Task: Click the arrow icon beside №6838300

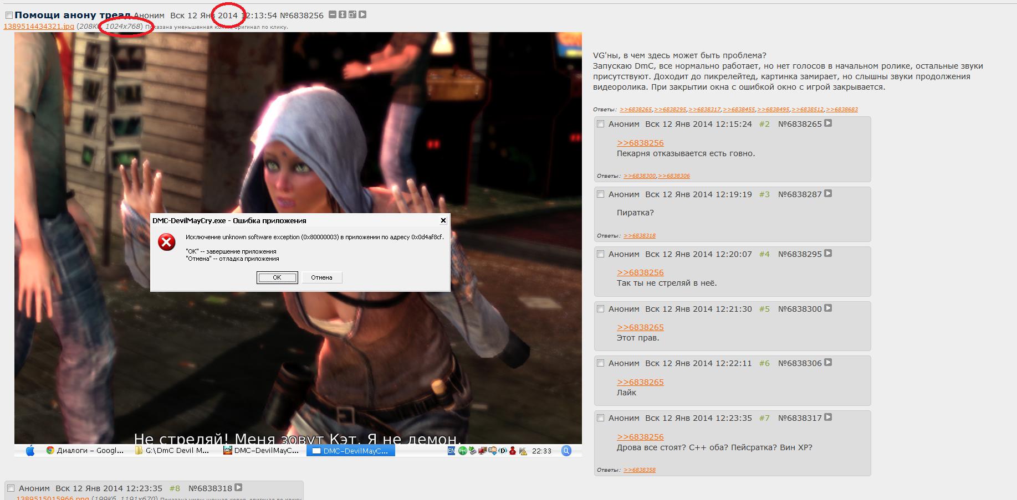Action: tap(828, 308)
